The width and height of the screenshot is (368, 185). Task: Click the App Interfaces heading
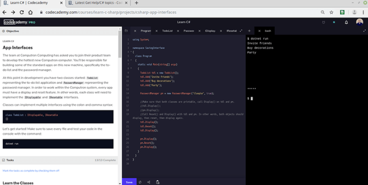(x=18, y=48)
